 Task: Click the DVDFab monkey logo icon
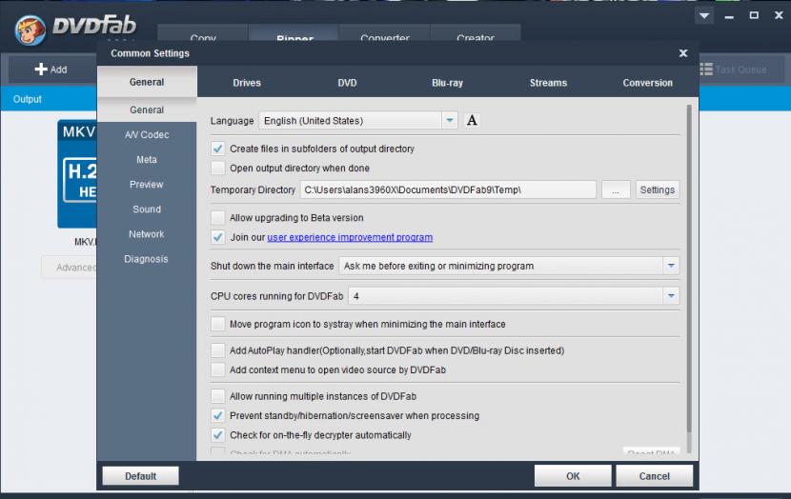(30, 30)
